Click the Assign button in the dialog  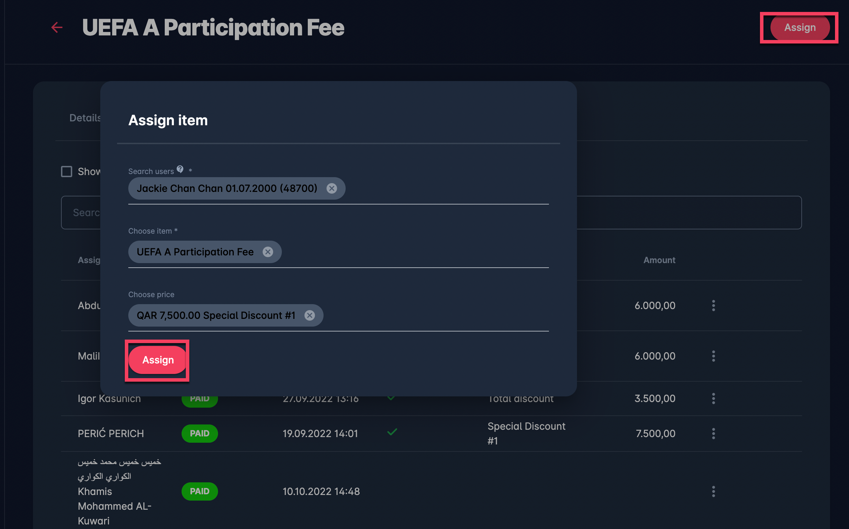point(158,360)
